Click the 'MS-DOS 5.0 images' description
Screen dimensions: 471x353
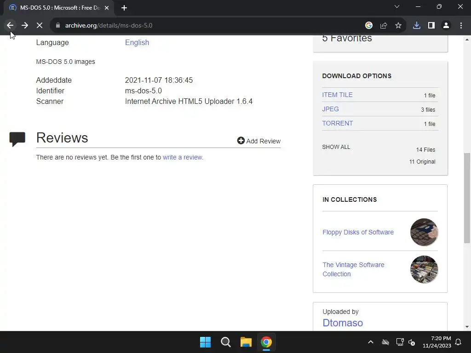coord(65,62)
